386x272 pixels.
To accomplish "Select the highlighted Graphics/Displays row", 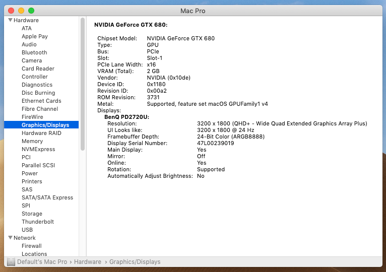I will coord(41,125).
